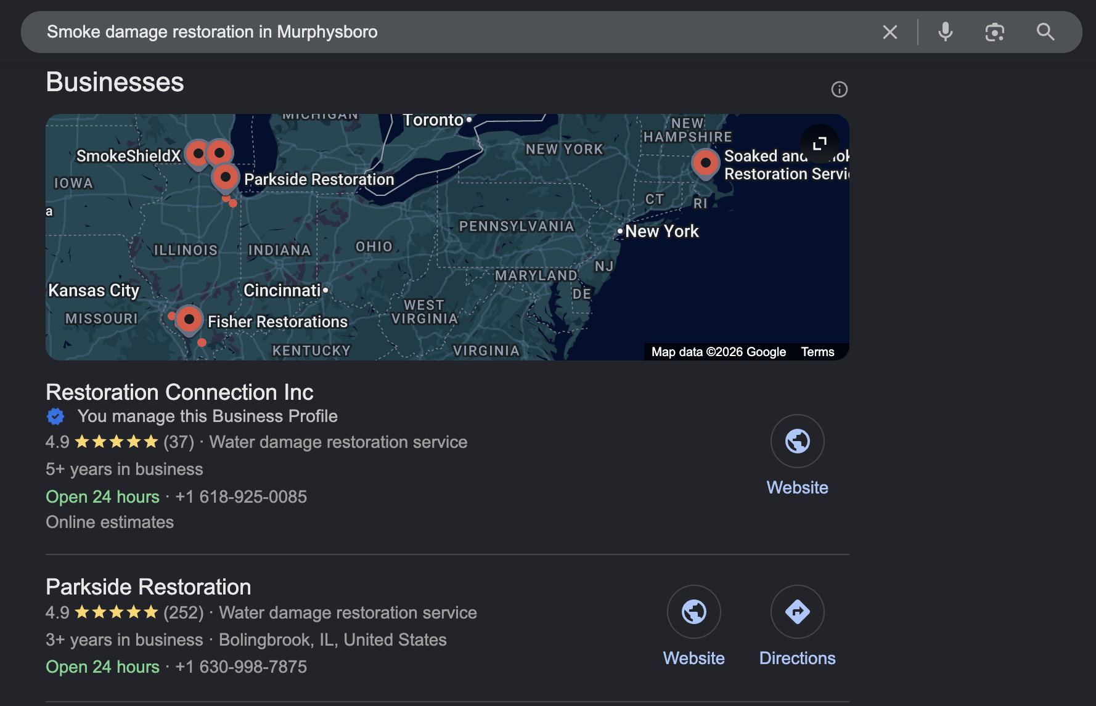Open Parkside Restoration listing title
Viewport: 1096px width, 706px height.
(x=149, y=587)
